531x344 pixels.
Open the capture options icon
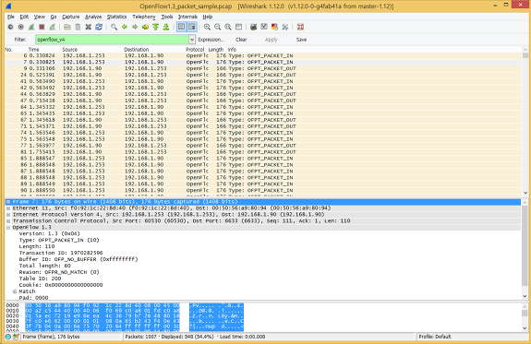coord(21,27)
